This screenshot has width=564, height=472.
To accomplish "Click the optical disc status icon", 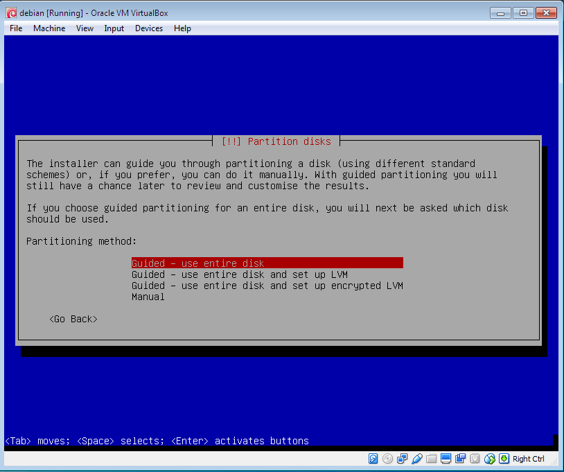I will pyautogui.click(x=387, y=459).
